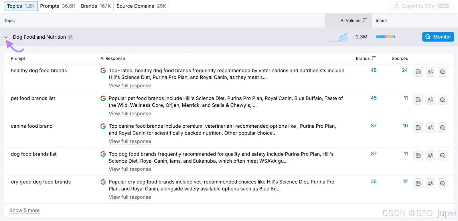Image resolution: width=458 pixels, height=221 pixels.
Task: View full response for healthy dog food brands
Action: click(x=130, y=86)
